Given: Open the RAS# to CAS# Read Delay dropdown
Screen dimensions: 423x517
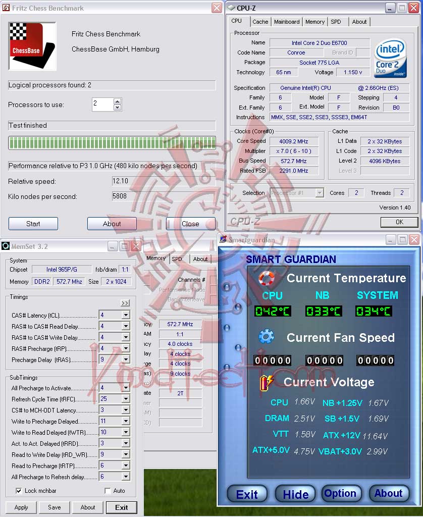Looking at the screenshot, I should coord(126,327).
